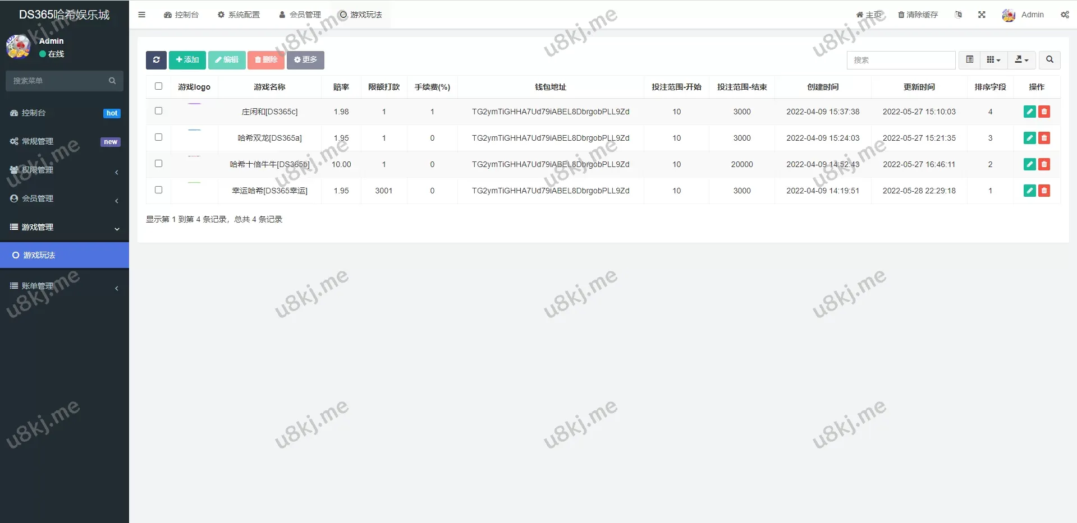
Task: Toggle the card view icon in table toolbar
Action: (969, 60)
